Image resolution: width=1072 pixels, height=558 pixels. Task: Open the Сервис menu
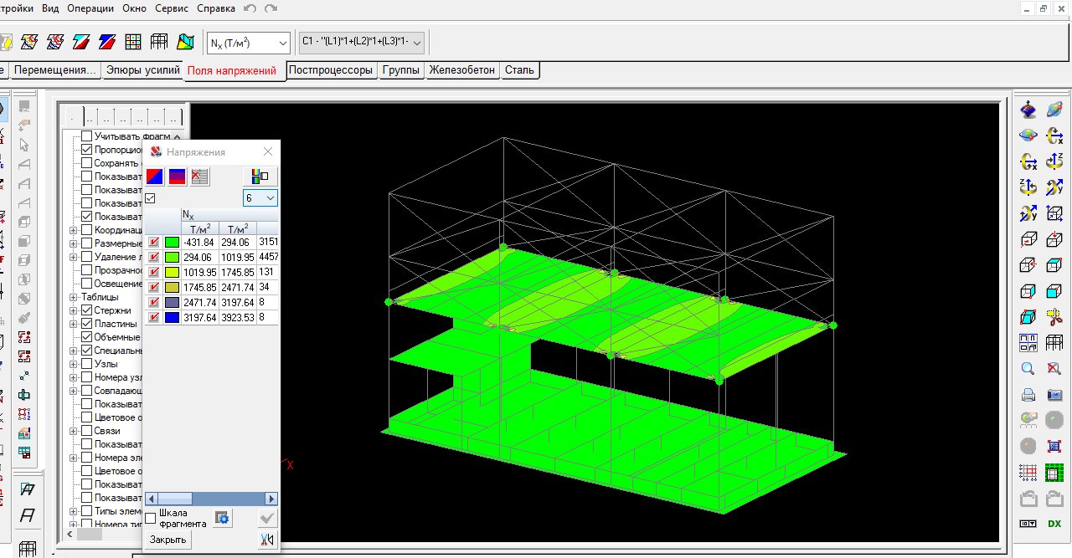tap(173, 8)
